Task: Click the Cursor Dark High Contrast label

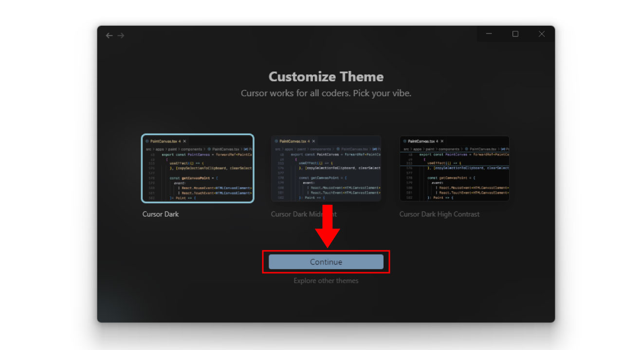Action: point(440,214)
